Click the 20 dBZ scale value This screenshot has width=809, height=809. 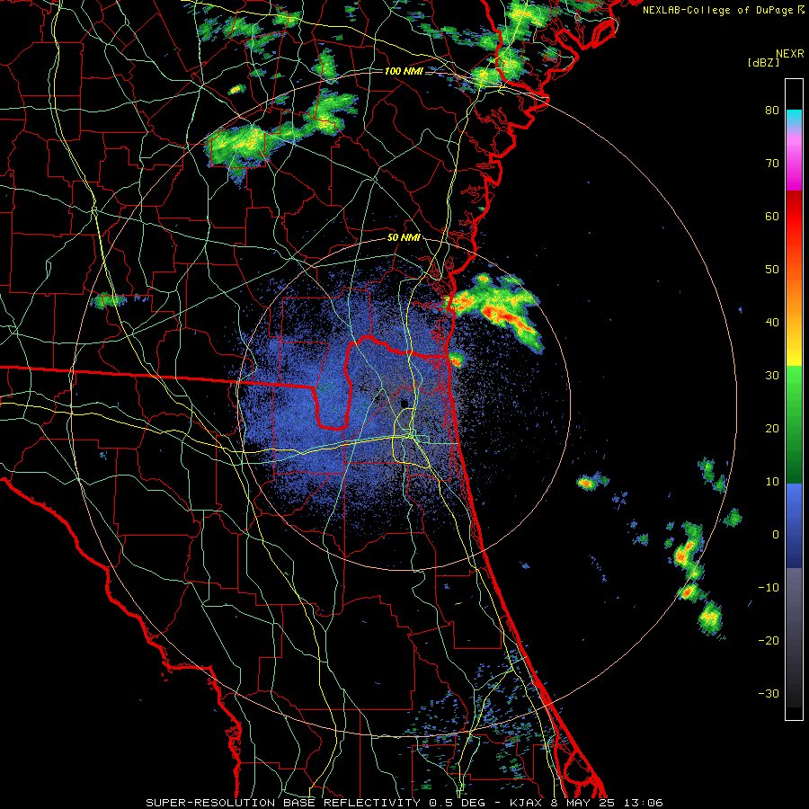[772, 429]
